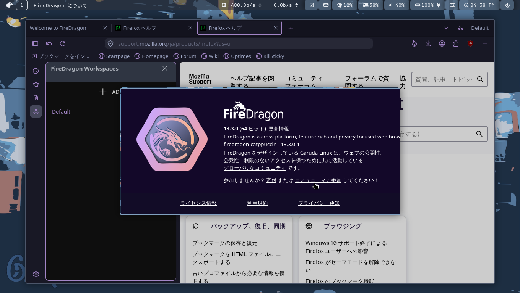
Task: Open the account profile icon
Action: tap(442, 43)
